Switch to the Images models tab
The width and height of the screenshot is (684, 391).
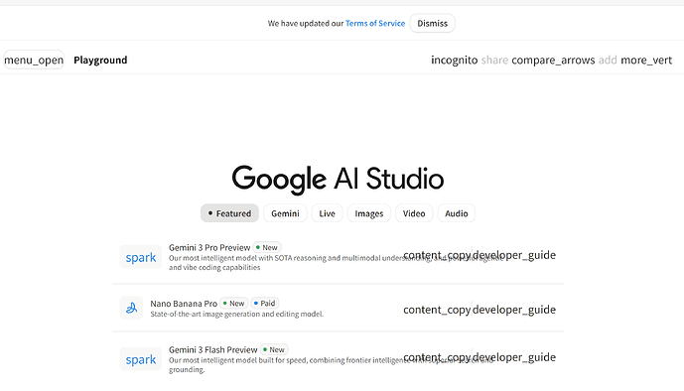[x=369, y=213]
